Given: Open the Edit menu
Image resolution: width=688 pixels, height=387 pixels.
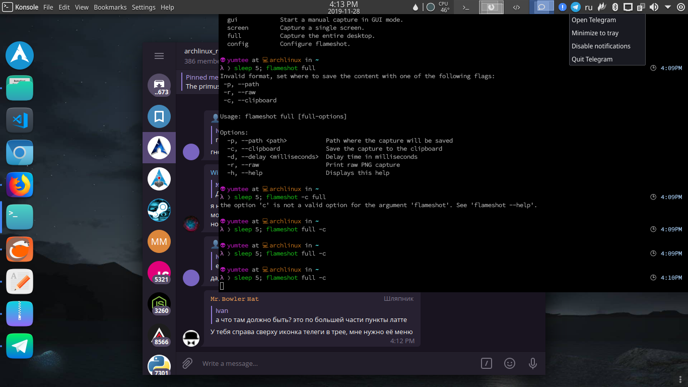Looking at the screenshot, I should point(64,7).
